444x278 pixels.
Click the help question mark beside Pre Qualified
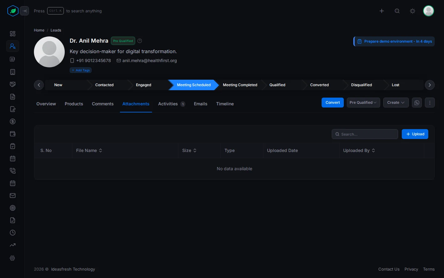(140, 41)
